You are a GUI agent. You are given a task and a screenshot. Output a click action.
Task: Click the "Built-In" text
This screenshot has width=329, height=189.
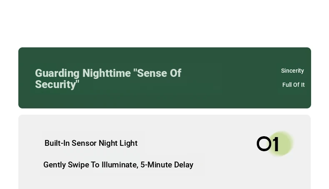pyautogui.click(x=57, y=143)
